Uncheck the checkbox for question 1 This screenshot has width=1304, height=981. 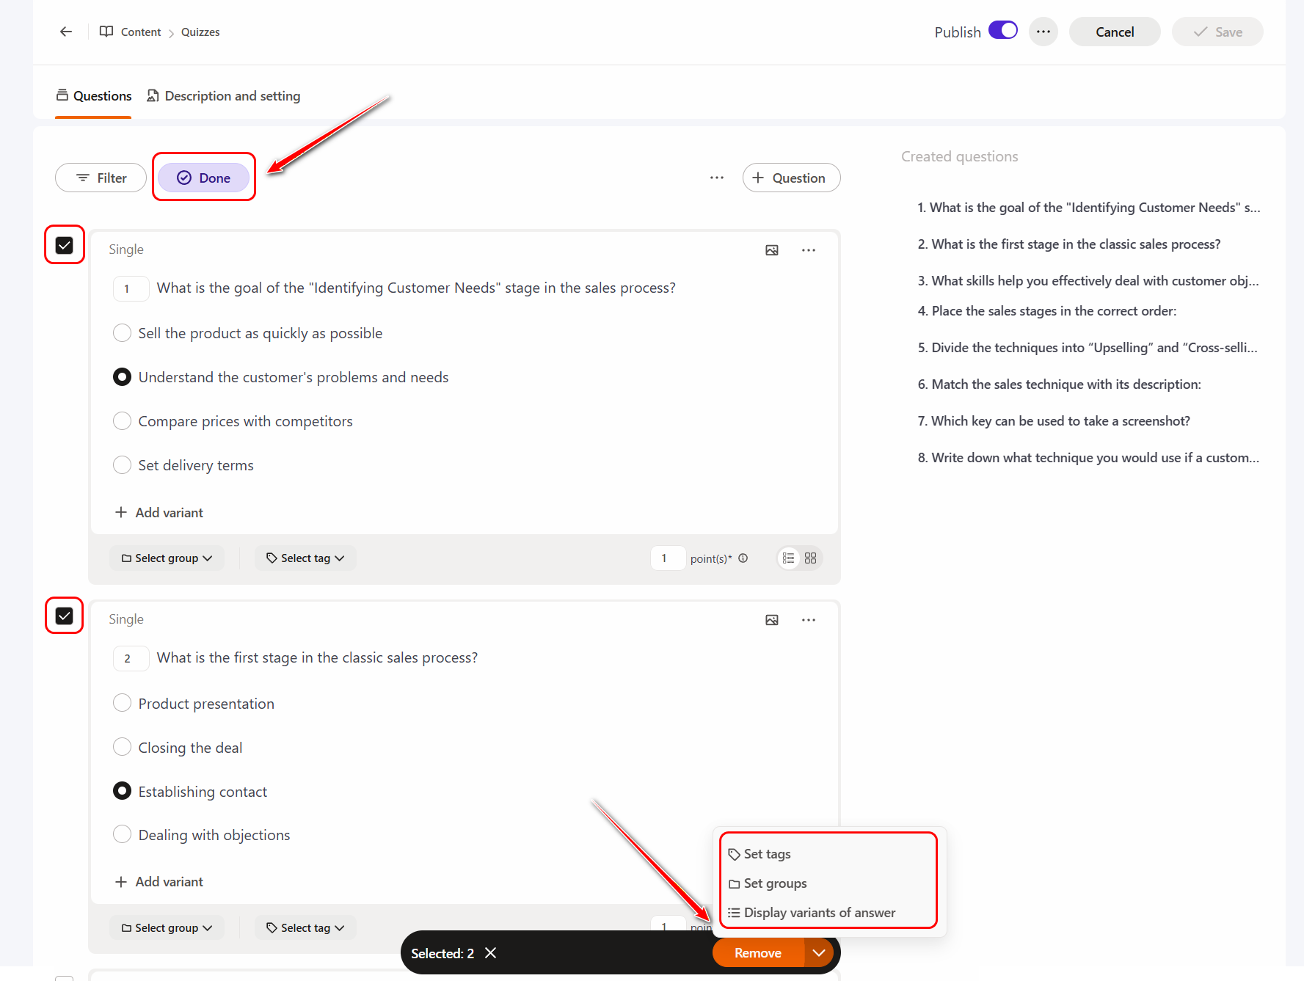pos(65,245)
